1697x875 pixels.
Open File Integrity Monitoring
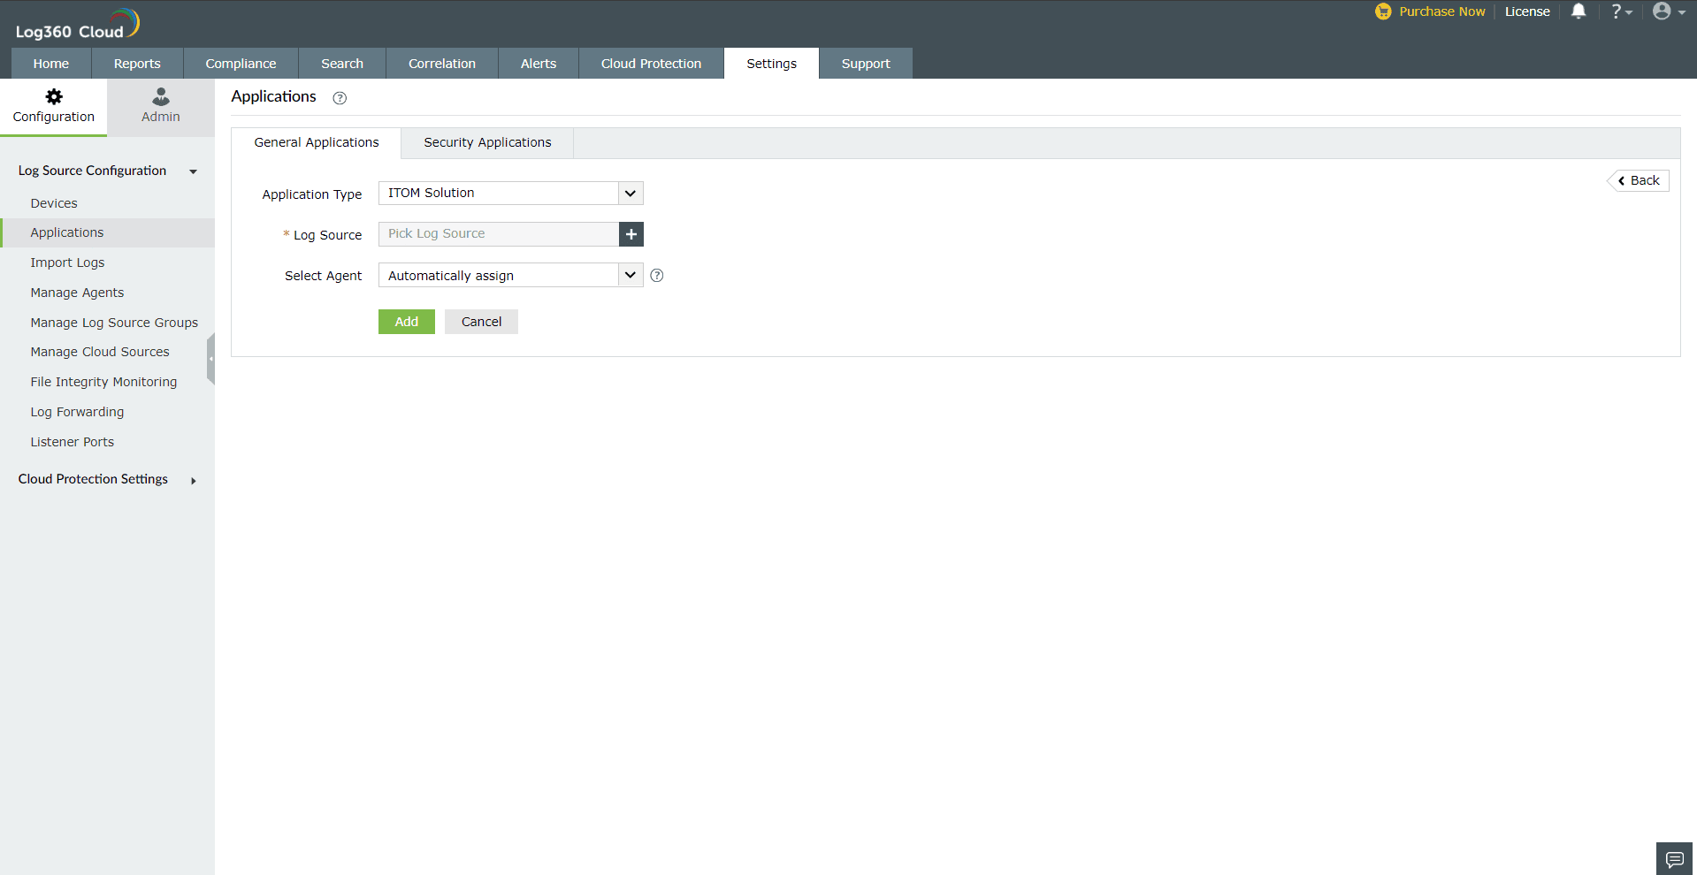click(x=103, y=382)
